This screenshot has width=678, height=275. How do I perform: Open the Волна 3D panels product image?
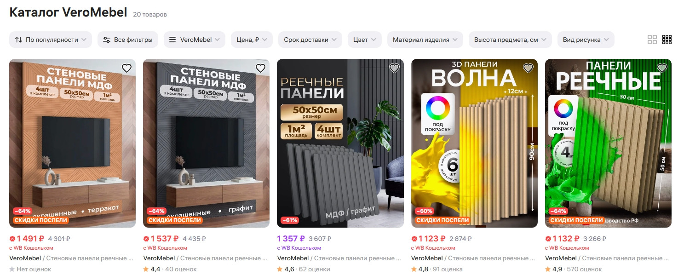click(x=474, y=143)
